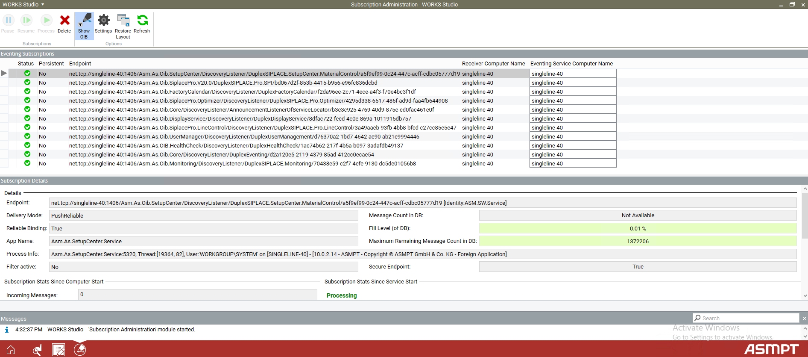
Task: Click the down arrow of the Messages scrollbar
Action: 805,336
